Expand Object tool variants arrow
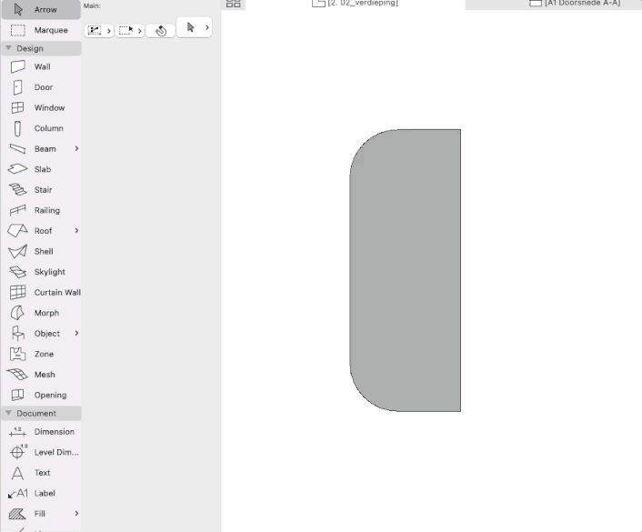This screenshot has width=642, height=532. coord(76,333)
